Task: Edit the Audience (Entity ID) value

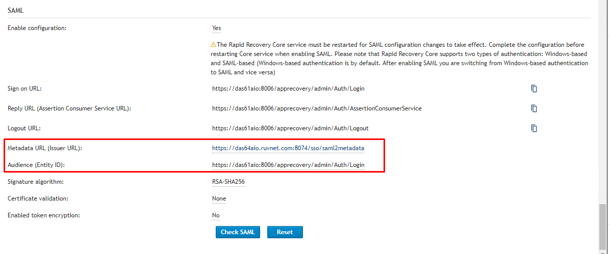Action: [x=288, y=165]
